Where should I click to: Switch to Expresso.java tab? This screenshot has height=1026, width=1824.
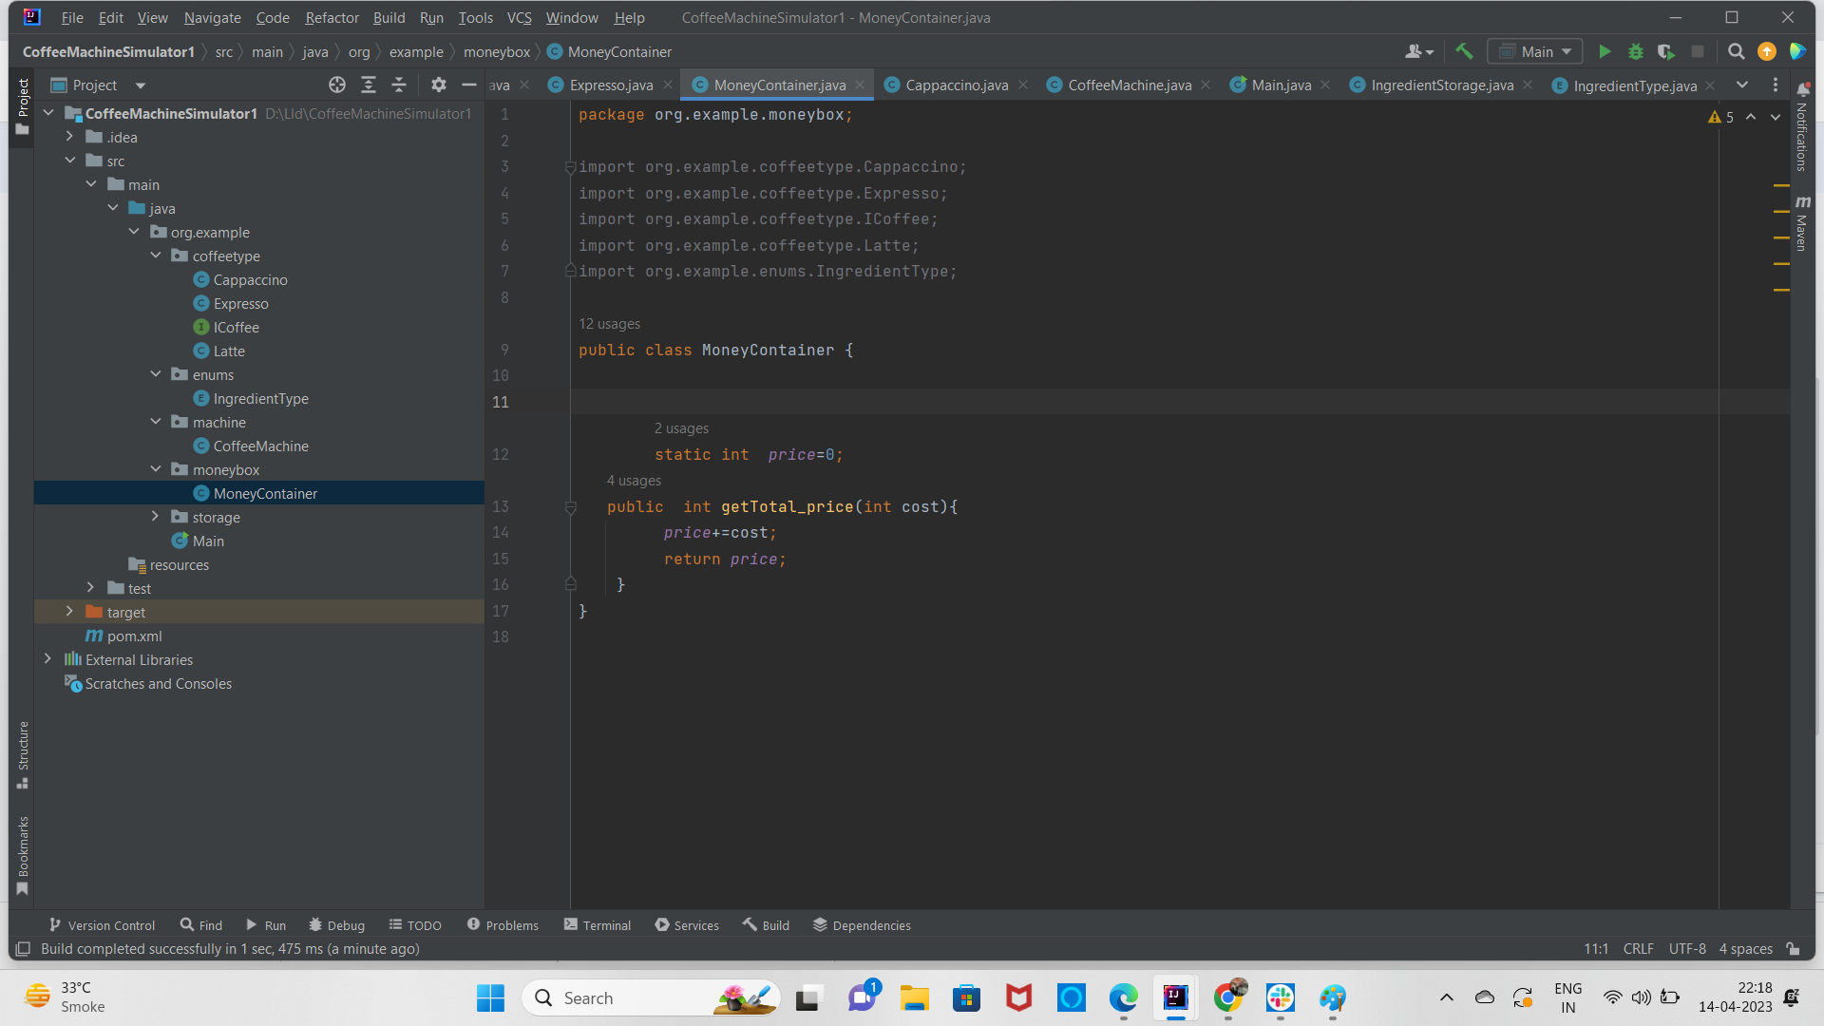pyautogui.click(x=611, y=85)
